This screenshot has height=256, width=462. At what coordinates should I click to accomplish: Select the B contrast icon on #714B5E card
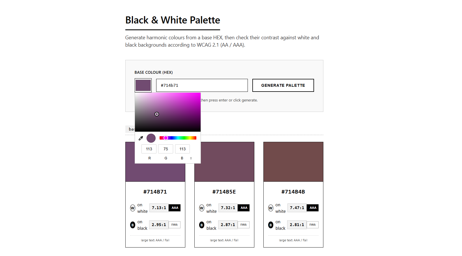pos(201,225)
